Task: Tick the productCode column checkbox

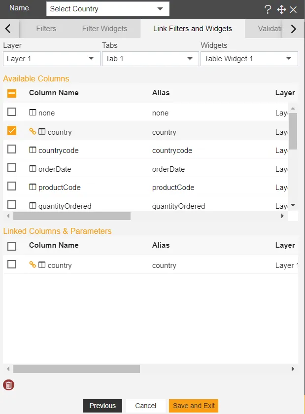Action: tap(12, 187)
